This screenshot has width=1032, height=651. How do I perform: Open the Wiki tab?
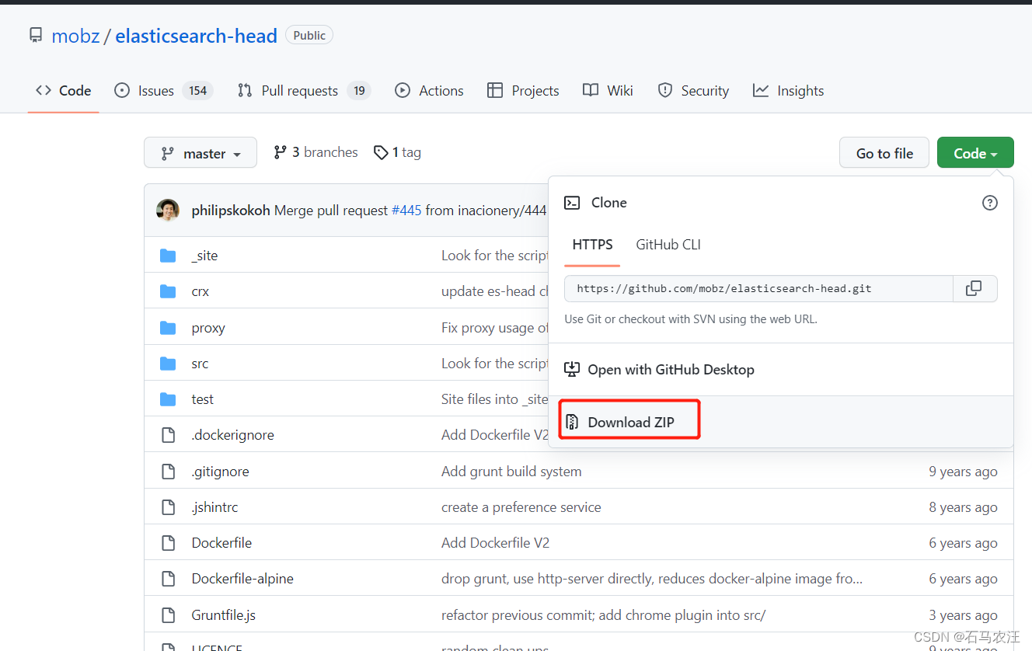click(x=608, y=91)
